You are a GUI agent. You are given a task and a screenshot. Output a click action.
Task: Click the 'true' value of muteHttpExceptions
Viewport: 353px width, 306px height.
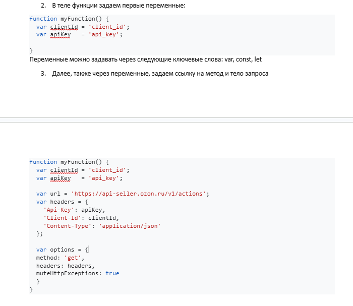[112, 273]
